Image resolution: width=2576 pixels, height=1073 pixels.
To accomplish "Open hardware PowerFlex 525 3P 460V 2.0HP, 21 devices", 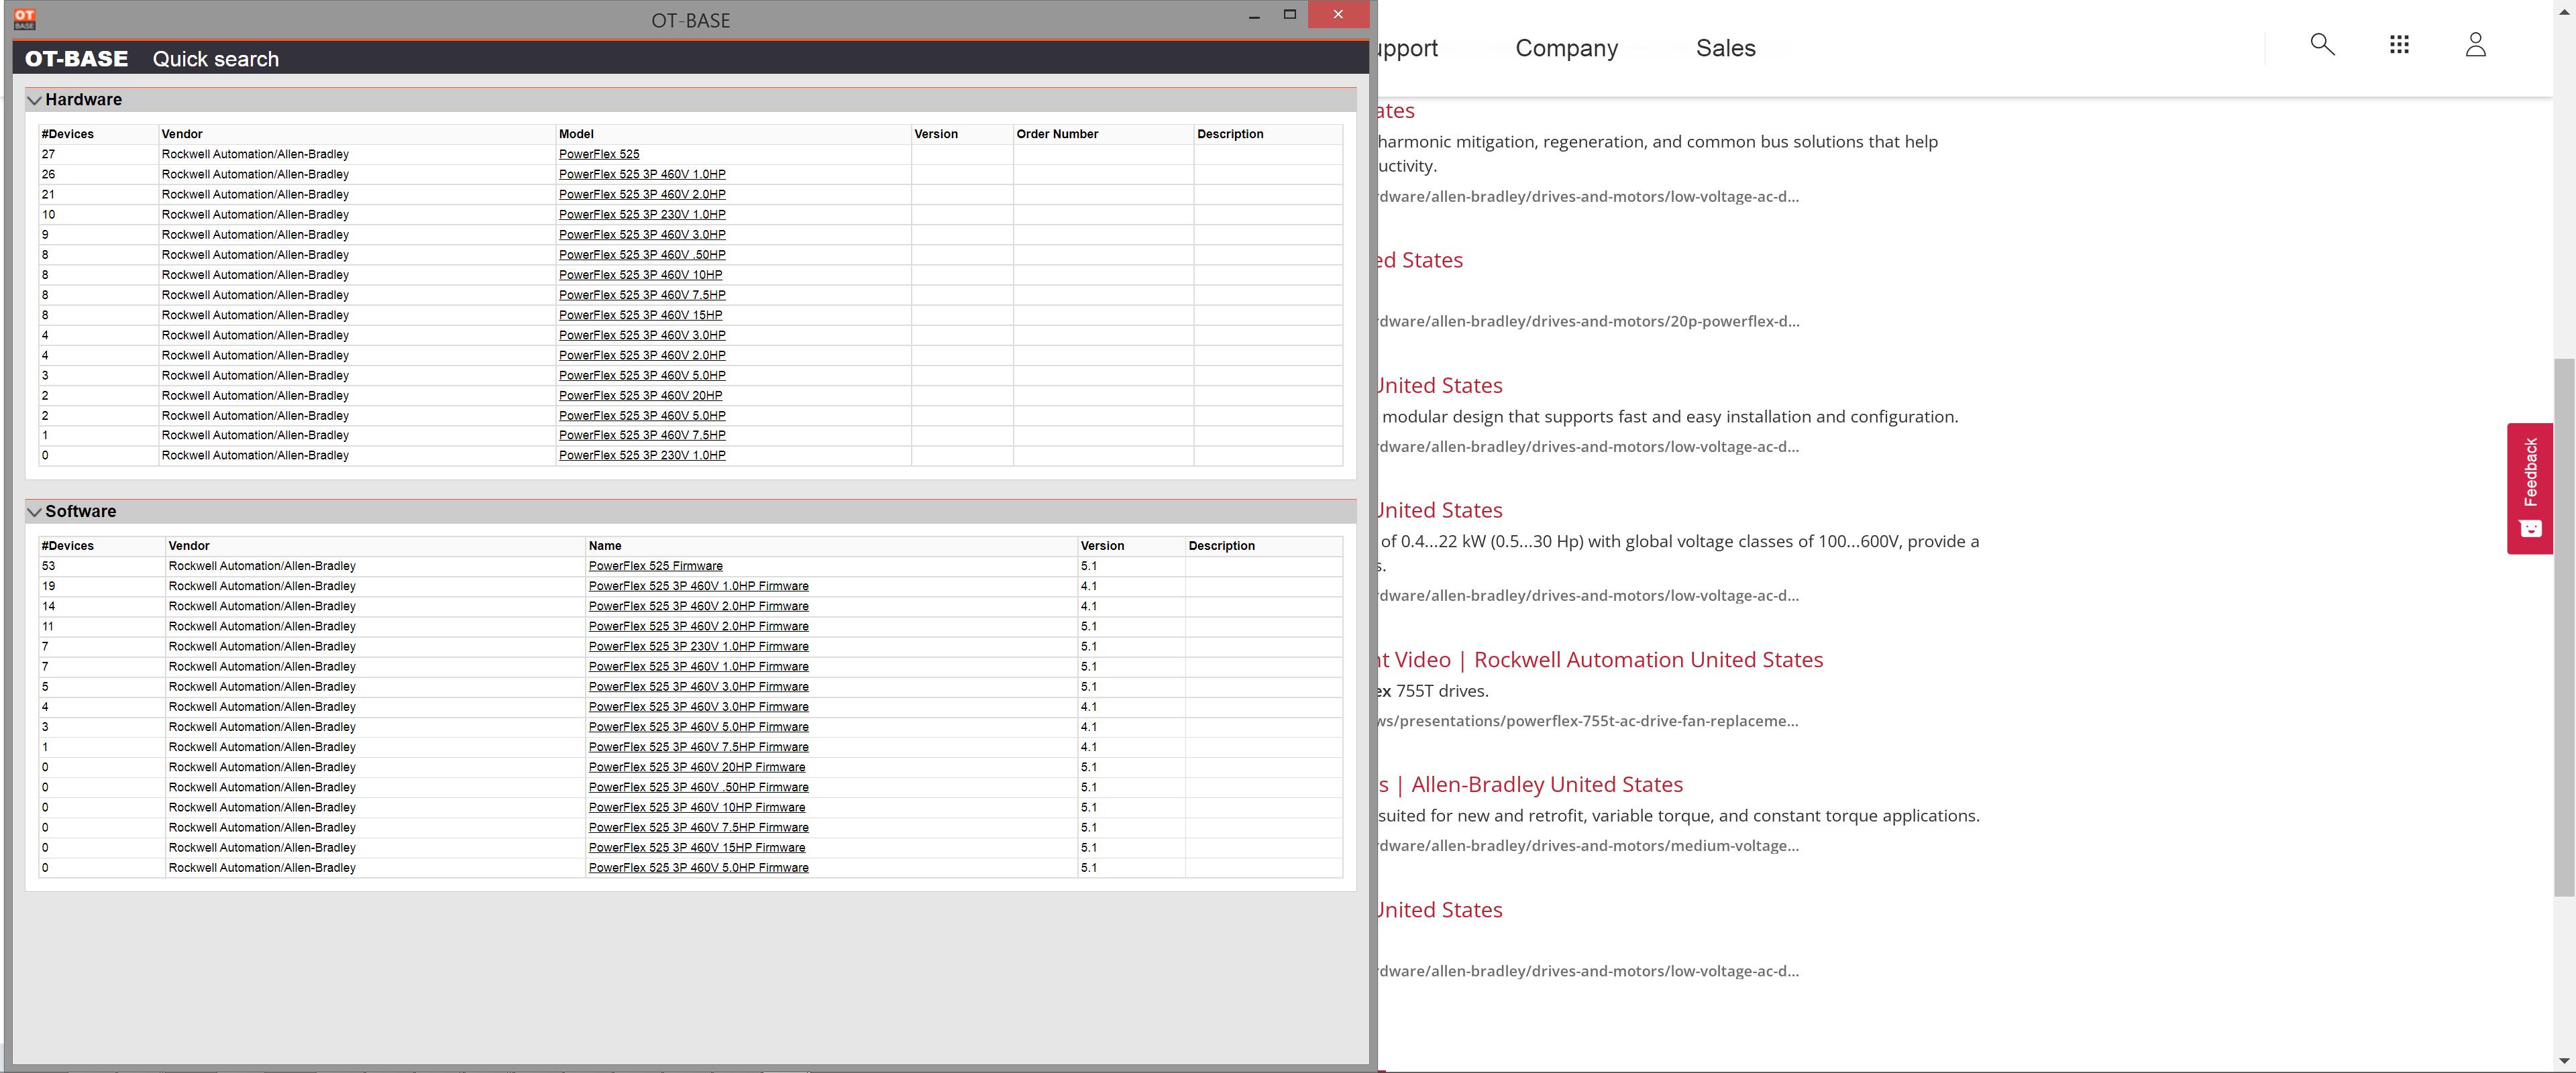I will coord(642,194).
